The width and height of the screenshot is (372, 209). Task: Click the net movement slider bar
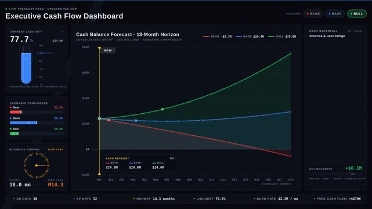[335, 174]
